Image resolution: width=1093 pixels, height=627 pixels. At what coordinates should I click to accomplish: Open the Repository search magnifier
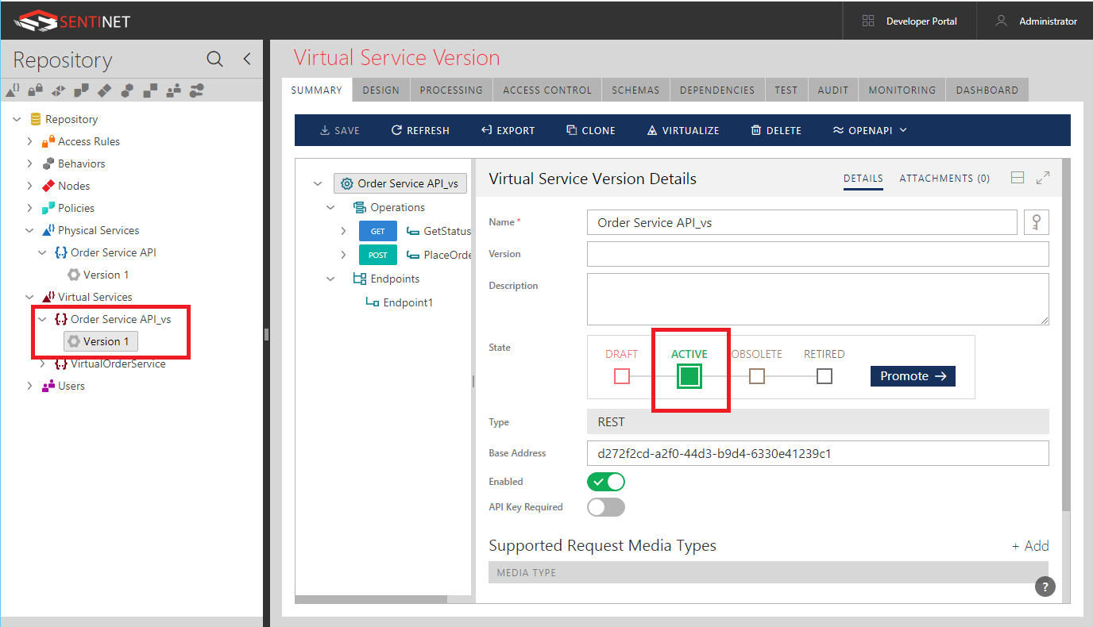(214, 60)
